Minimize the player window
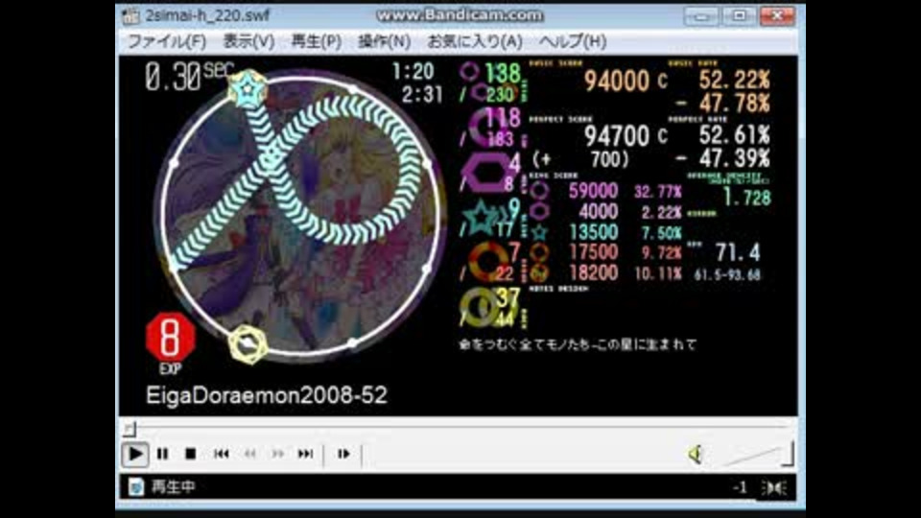 point(701,16)
